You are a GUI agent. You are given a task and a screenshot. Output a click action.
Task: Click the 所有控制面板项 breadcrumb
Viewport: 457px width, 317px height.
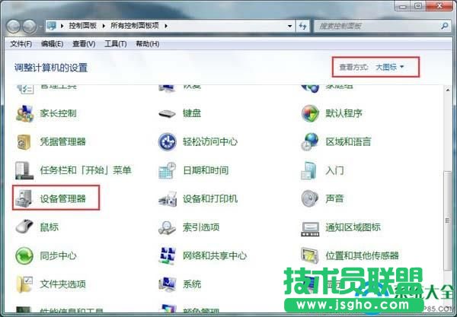(x=135, y=26)
